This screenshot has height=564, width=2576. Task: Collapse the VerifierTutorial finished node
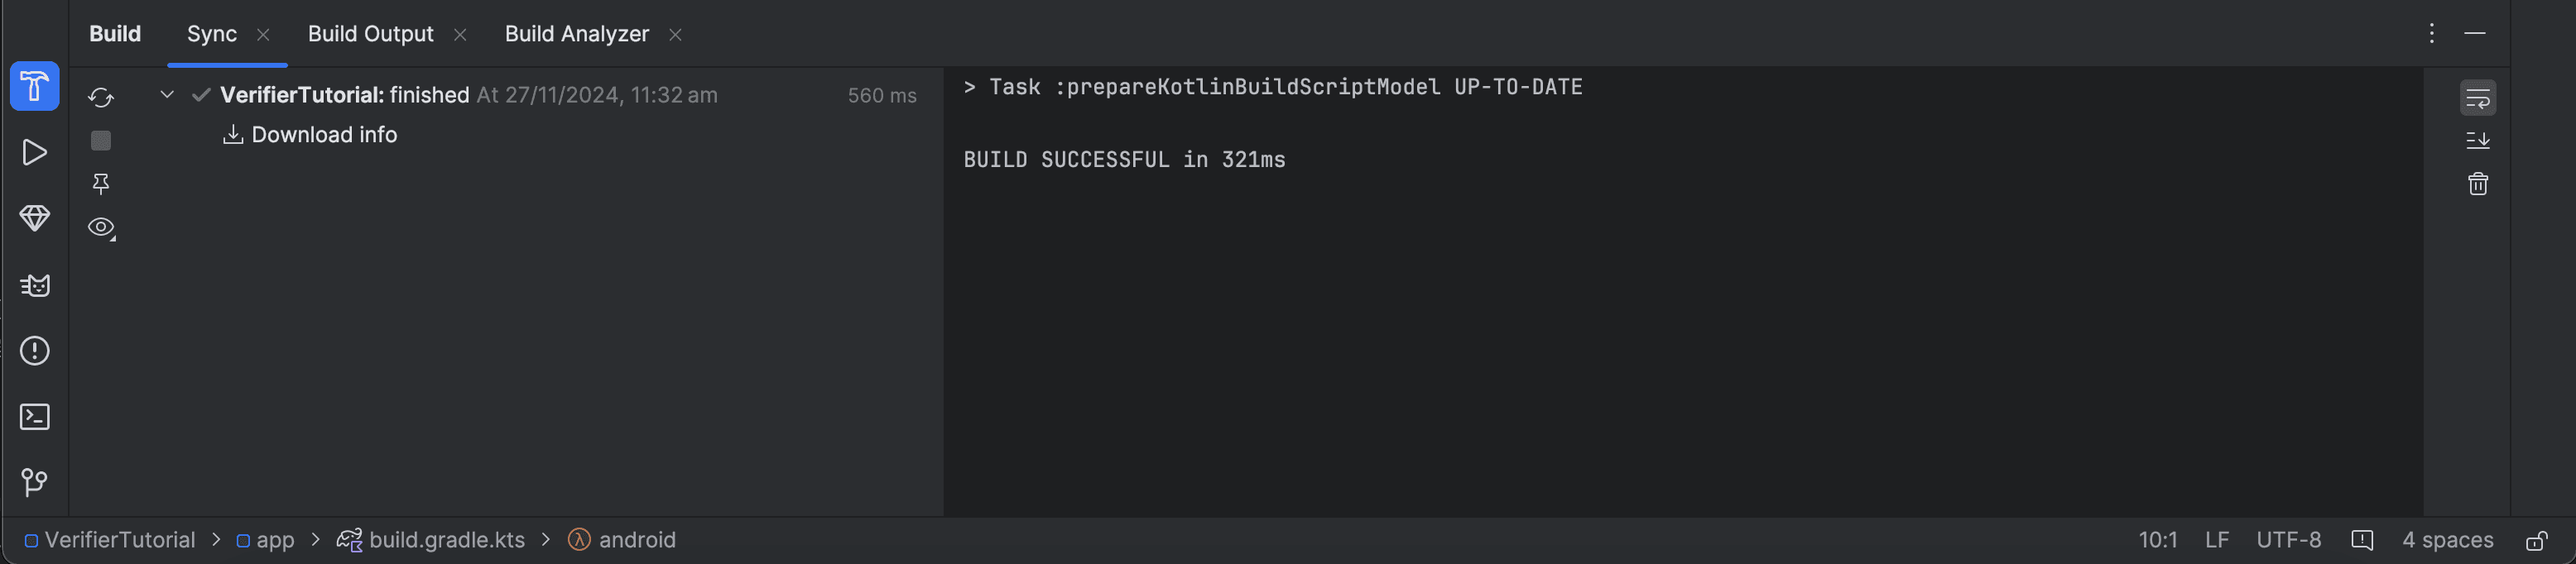(167, 95)
